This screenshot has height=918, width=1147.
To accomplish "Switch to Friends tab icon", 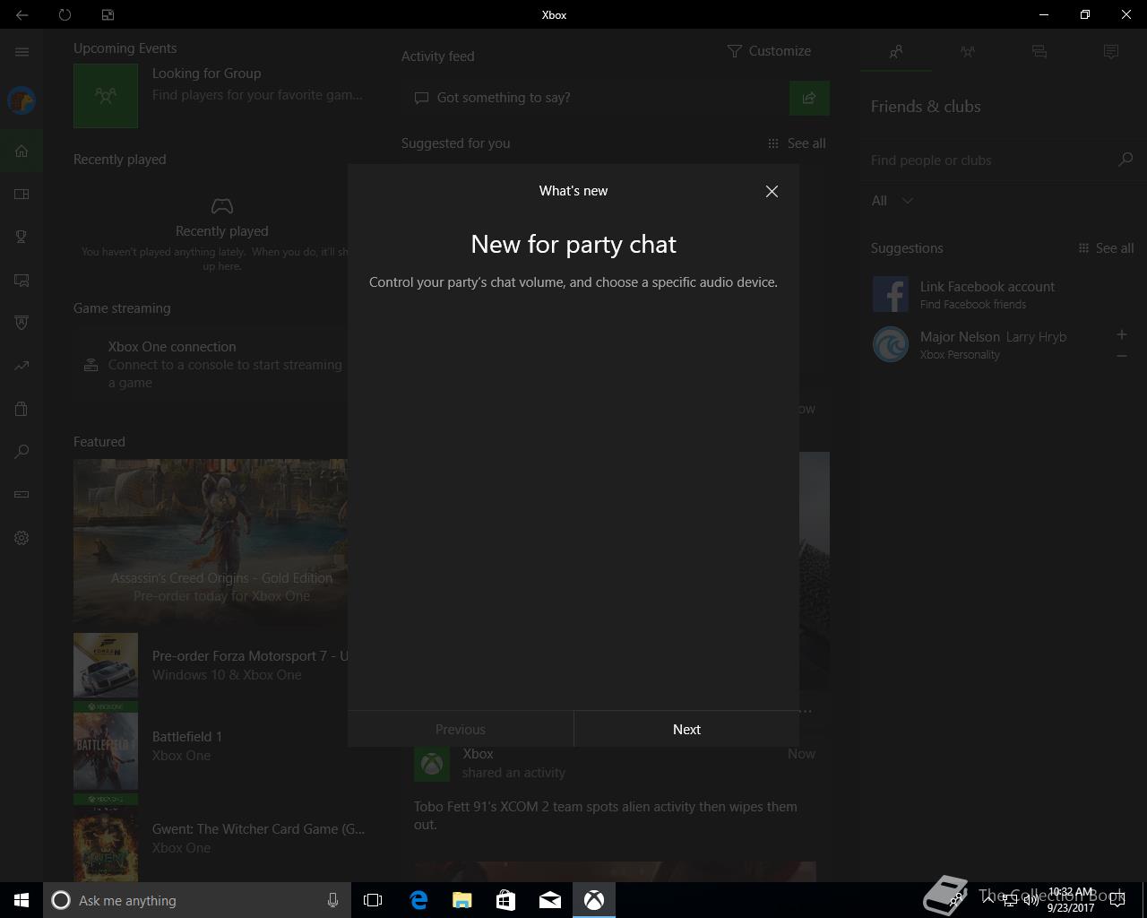I will click(x=896, y=52).
